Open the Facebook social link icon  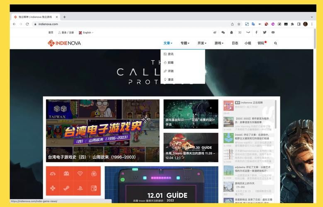257,33
